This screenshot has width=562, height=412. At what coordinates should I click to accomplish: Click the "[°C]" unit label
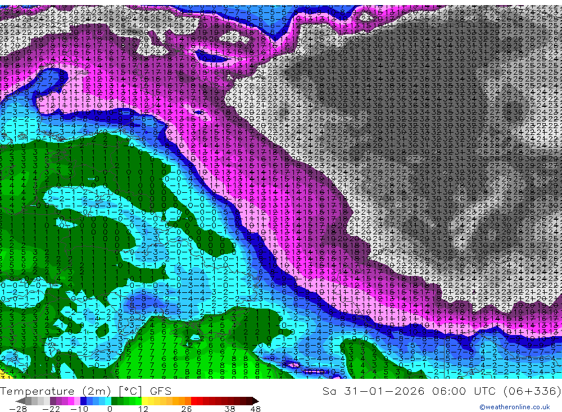(x=130, y=391)
